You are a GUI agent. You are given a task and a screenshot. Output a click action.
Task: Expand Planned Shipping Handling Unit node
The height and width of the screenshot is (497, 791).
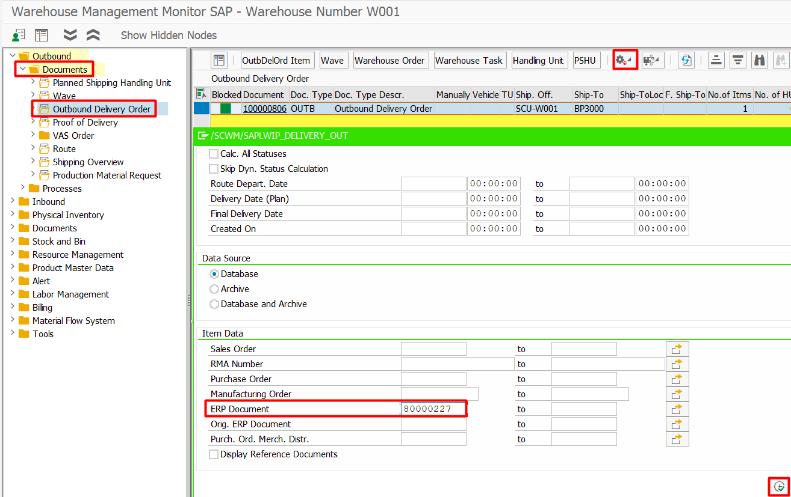point(33,82)
